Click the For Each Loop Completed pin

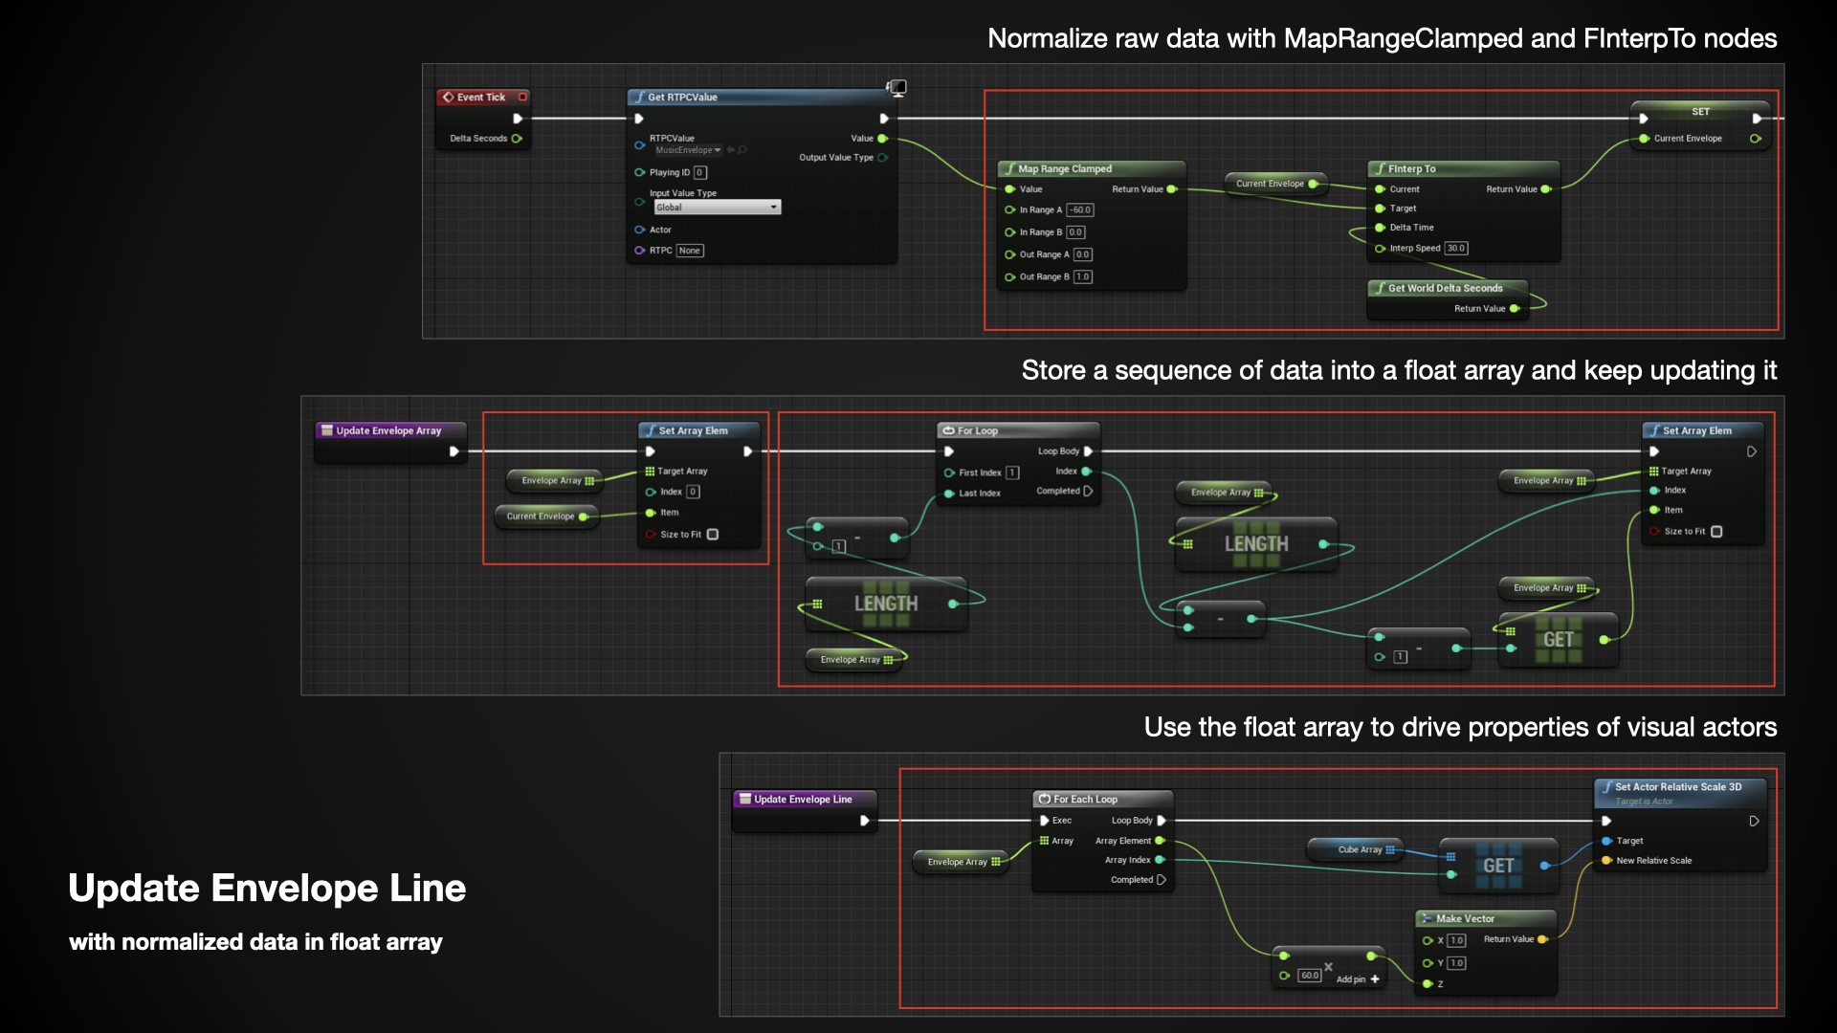click(1162, 880)
